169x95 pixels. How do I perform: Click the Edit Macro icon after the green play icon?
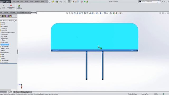(87, 2)
